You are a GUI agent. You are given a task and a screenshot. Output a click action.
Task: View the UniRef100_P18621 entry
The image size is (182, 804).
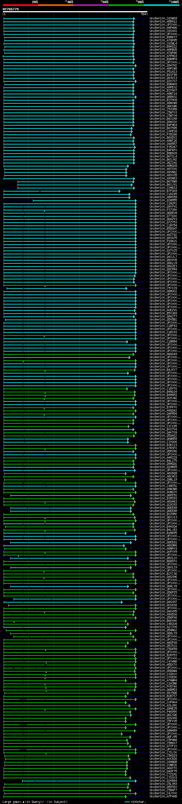(x=163, y=241)
